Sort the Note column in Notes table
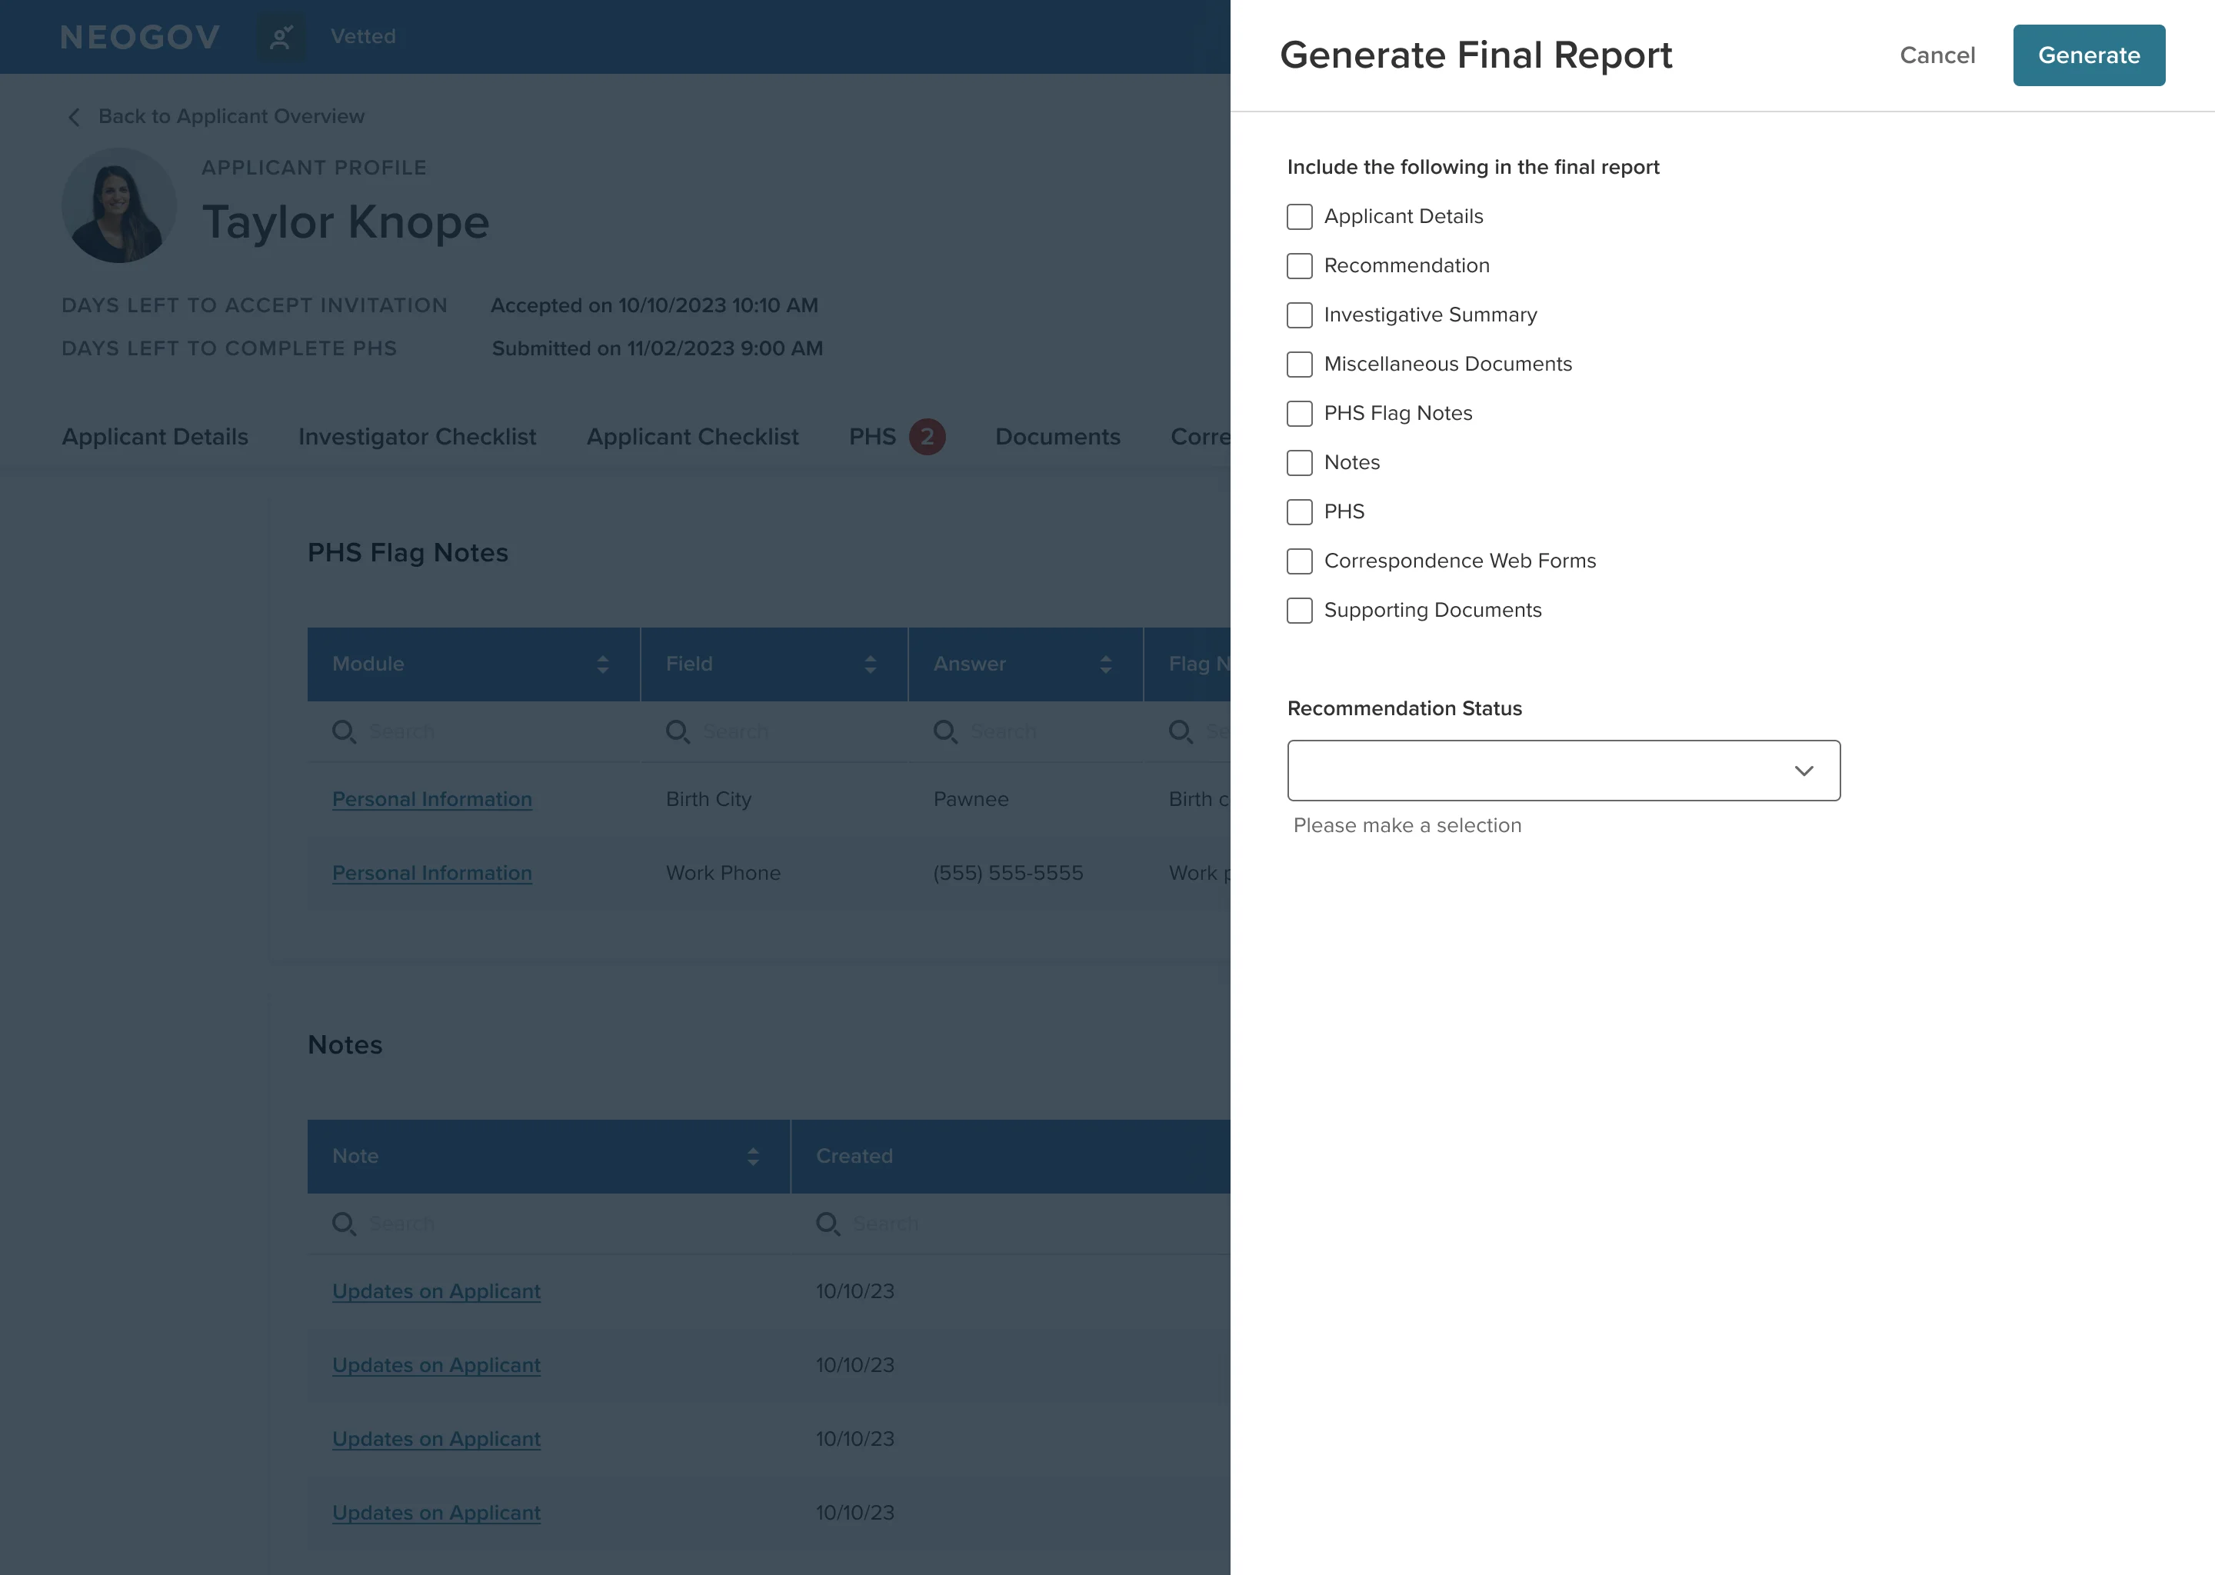The height and width of the screenshot is (1575, 2215). point(752,1156)
